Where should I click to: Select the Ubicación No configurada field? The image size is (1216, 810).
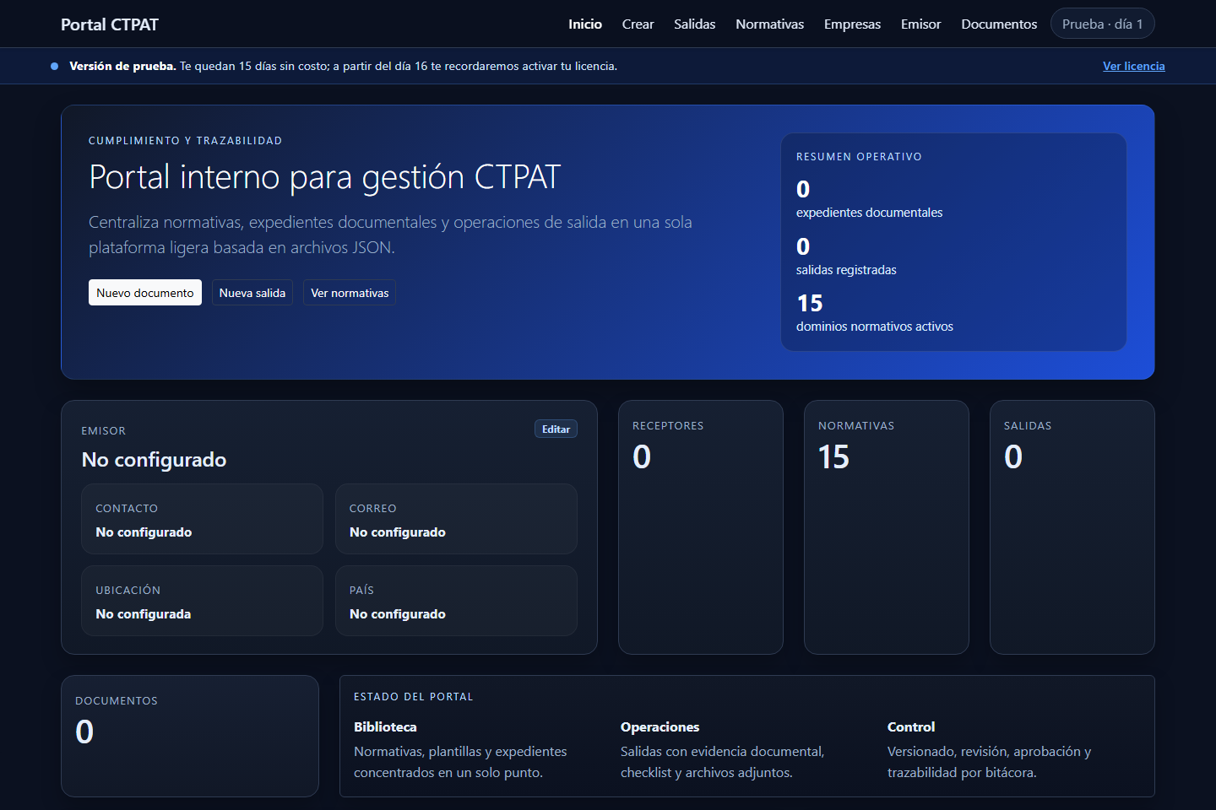(203, 601)
